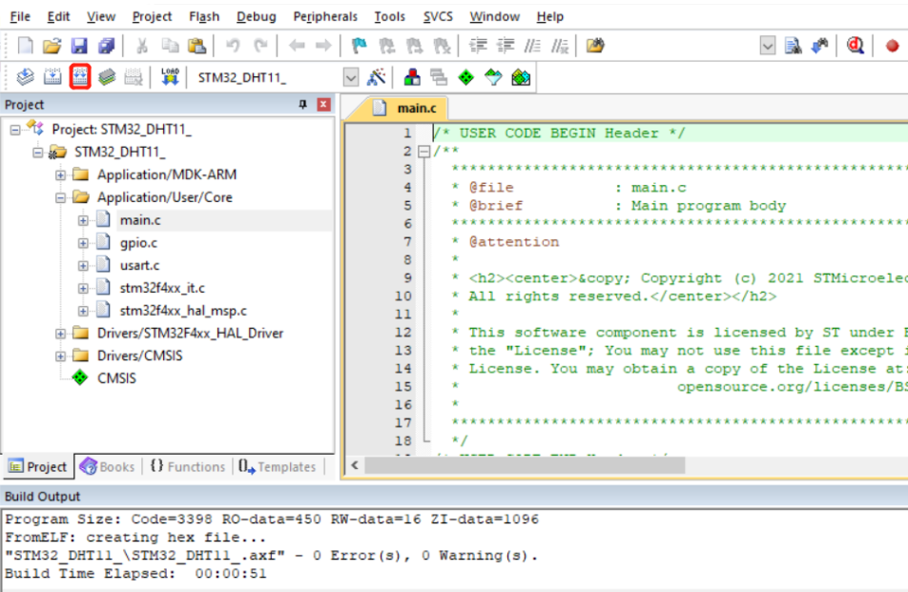908x592 pixels.
Task: Build target files icon
Action: tap(52, 77)
